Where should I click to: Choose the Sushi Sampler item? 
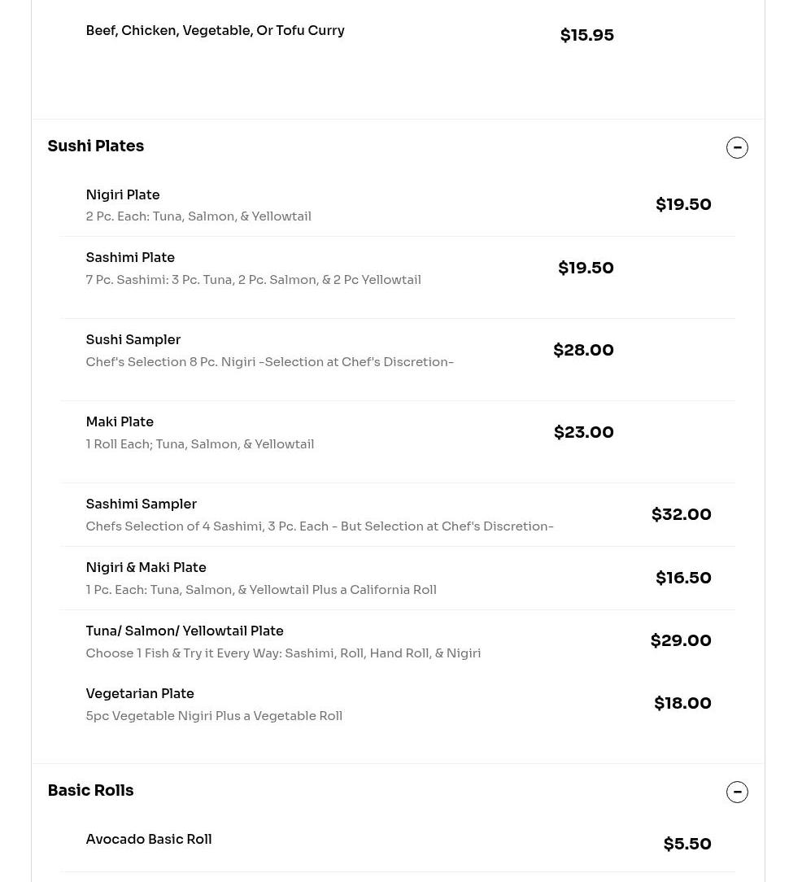(133, 340)
